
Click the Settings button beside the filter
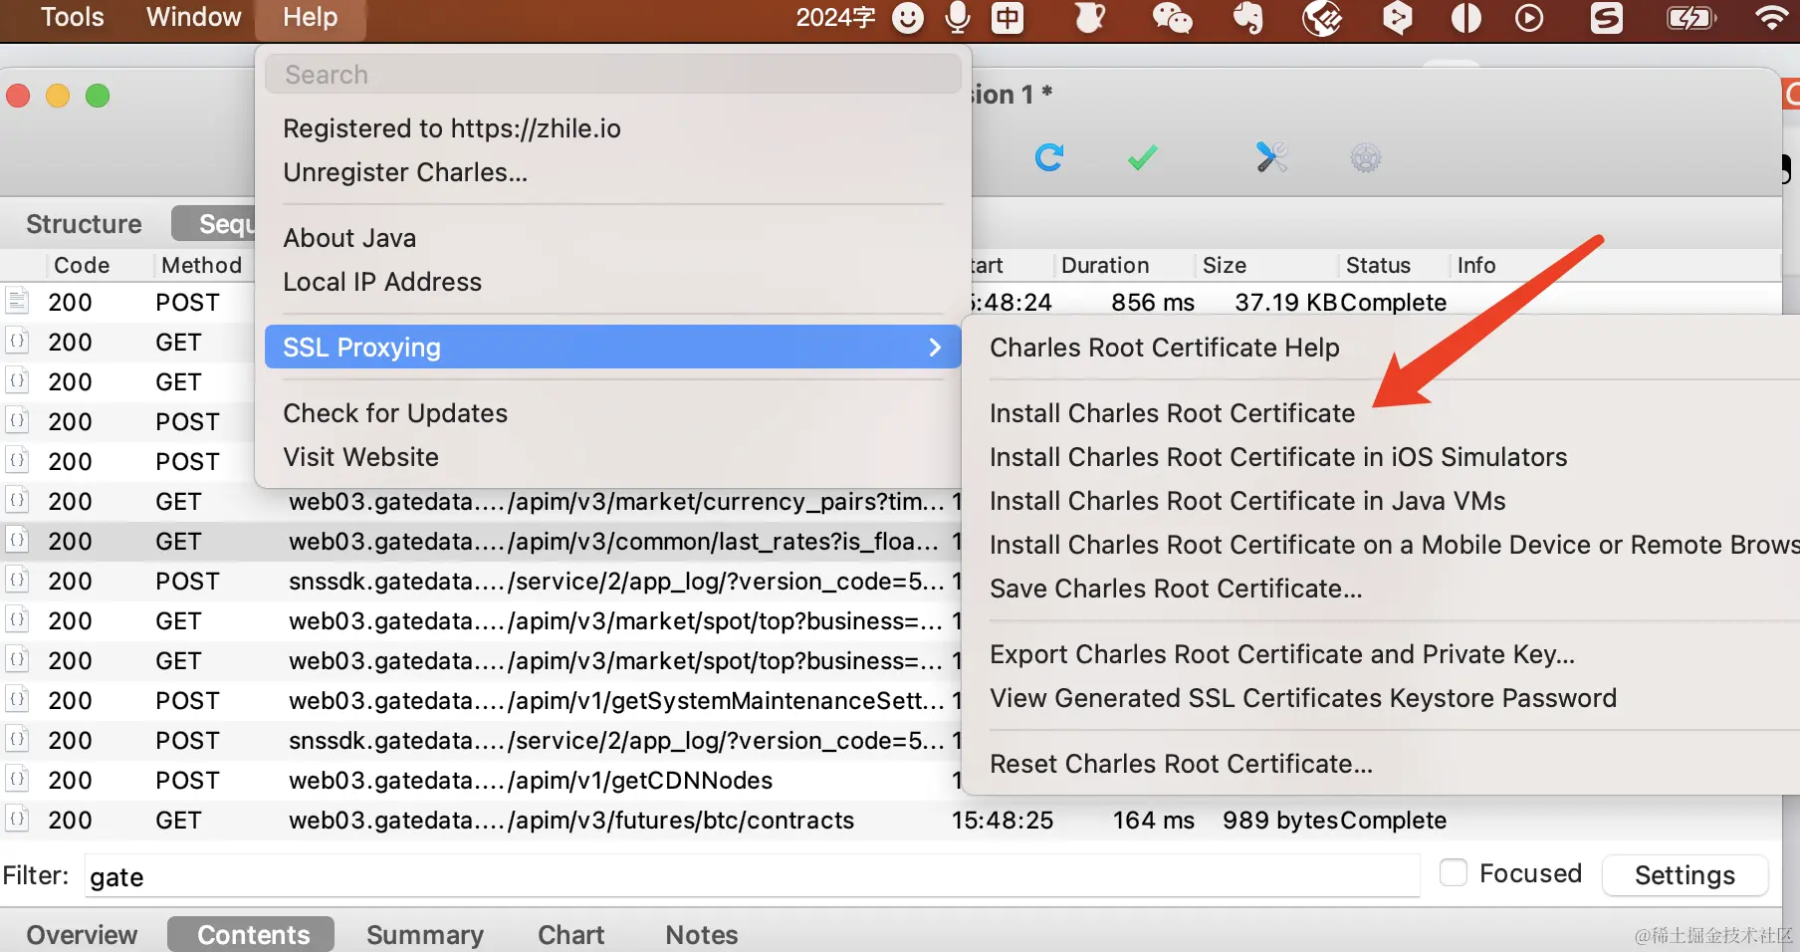[1685, 874]
